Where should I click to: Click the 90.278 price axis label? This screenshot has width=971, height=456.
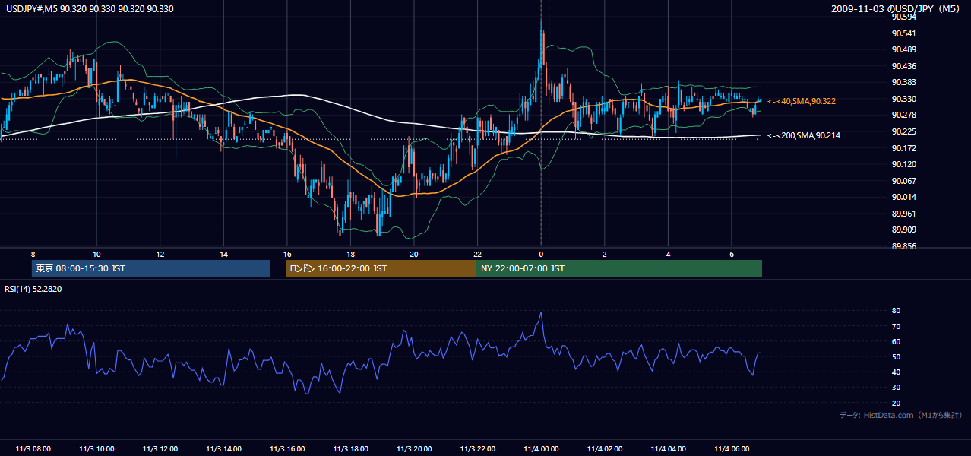[903, 115]
